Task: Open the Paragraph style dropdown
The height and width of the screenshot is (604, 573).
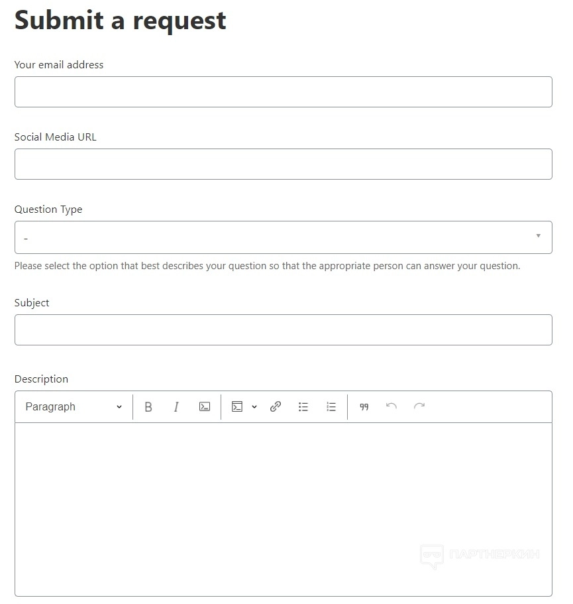Action: (74, 407)
